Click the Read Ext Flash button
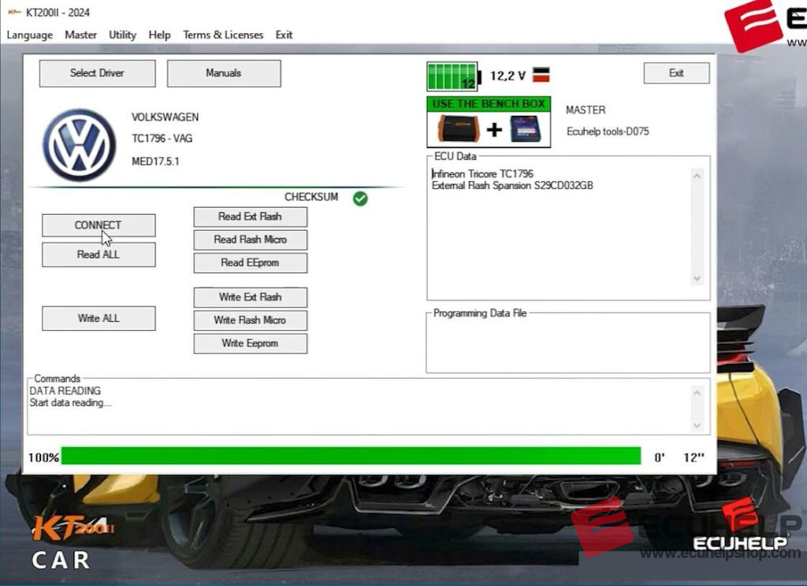 (x=250, y=217)
